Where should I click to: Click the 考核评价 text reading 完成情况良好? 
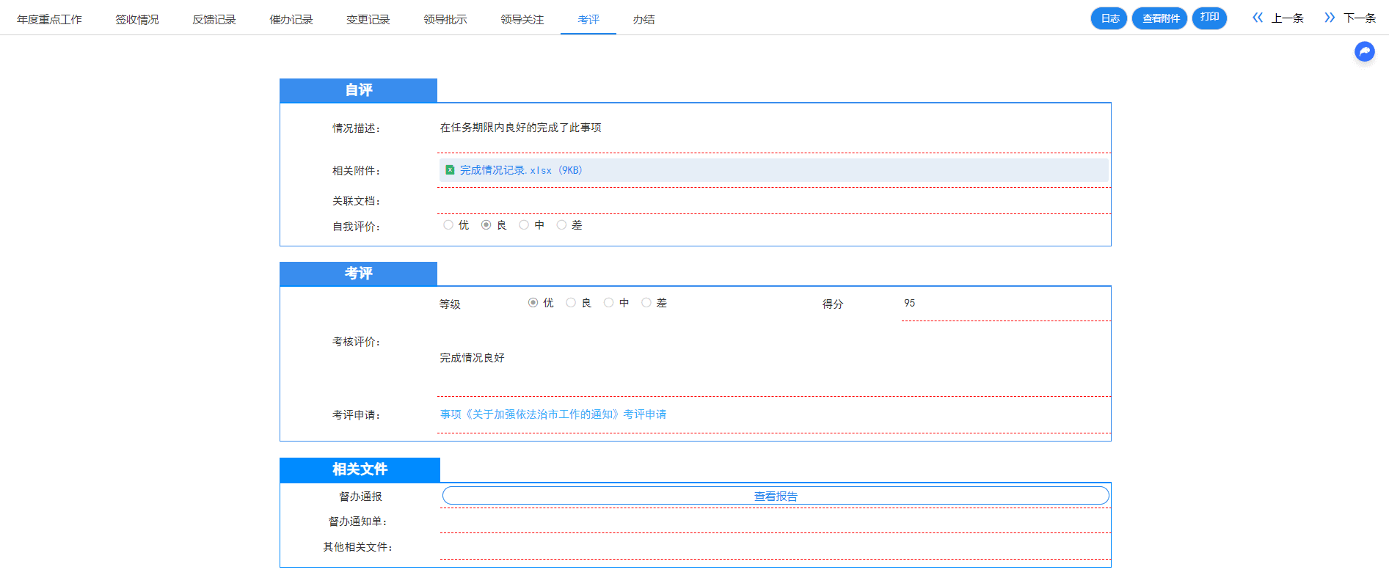coord(472,358)
